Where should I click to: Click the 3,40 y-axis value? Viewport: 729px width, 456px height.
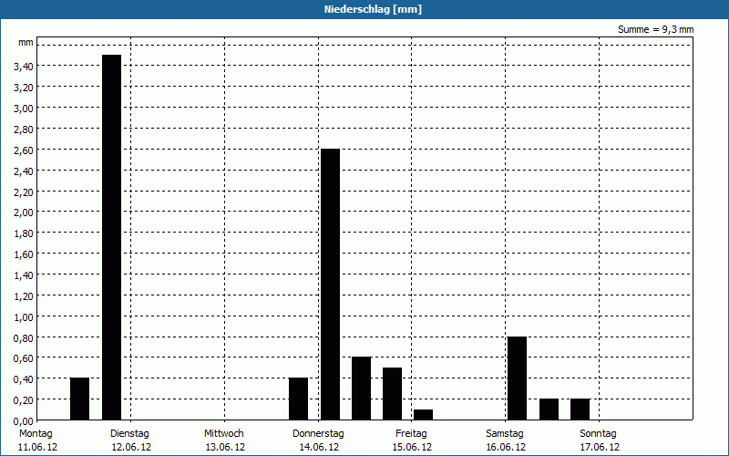click(24, 67)
